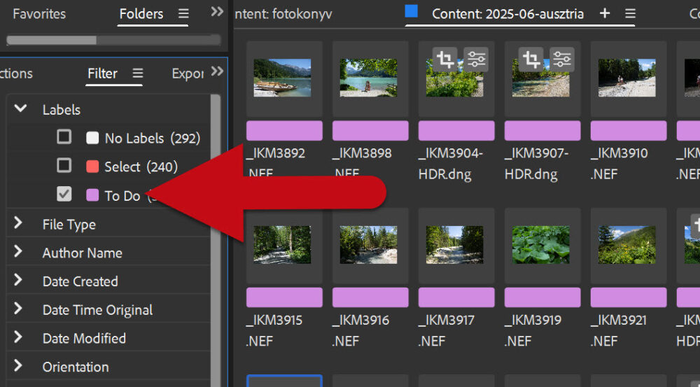The image size is (700, 387).
Task: Select the _IKM3919 green leaves thumbnail
Action: [540, 245]
